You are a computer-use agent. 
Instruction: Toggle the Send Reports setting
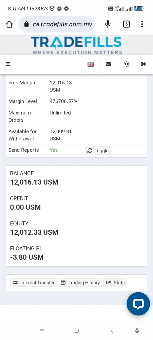[98, 151]
